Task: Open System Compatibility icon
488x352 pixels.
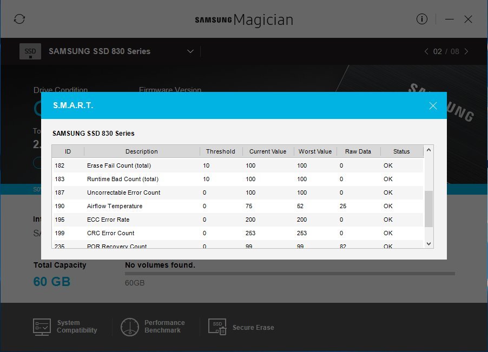Action: click(42, 327)
